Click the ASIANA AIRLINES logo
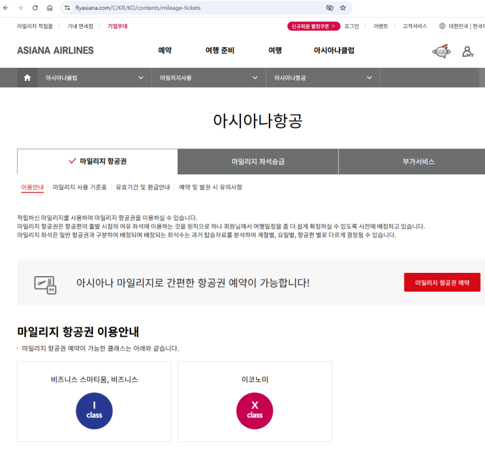The height and width of the screenshot is (453, 485). coord(55,50)
